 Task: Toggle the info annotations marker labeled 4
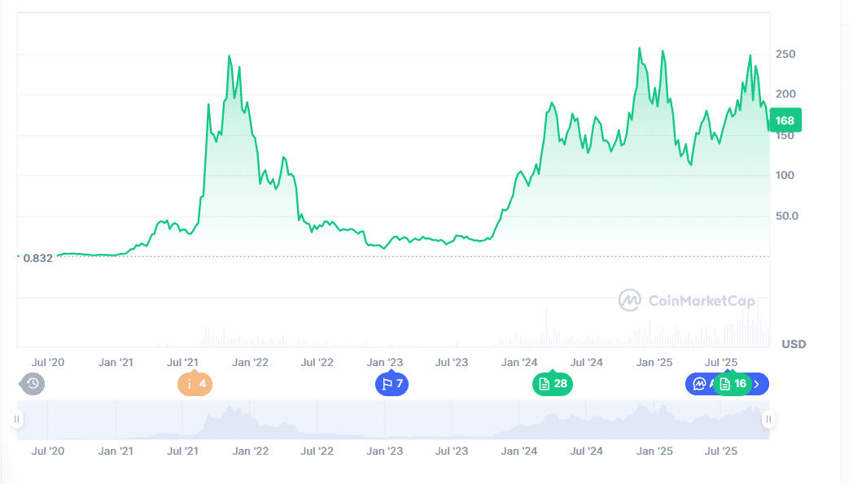pos(195,383)
